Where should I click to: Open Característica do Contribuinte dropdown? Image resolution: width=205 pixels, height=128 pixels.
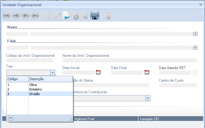(148, 98)
